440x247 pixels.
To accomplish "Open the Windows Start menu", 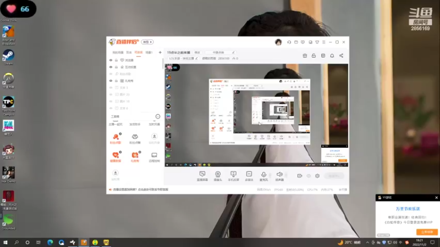I will pyautogui.click(x=5, y=243).
